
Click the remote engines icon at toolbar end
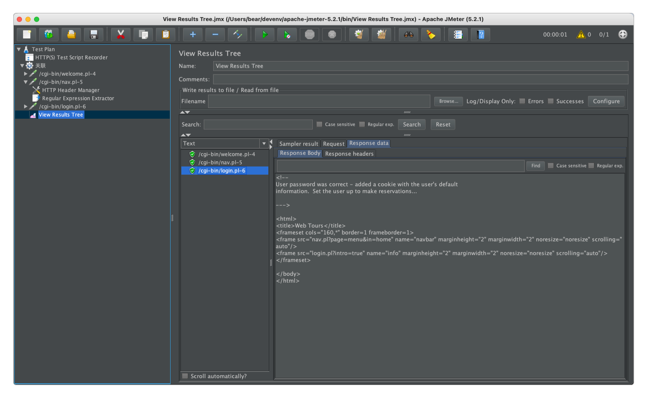click(x=623, y=34)
